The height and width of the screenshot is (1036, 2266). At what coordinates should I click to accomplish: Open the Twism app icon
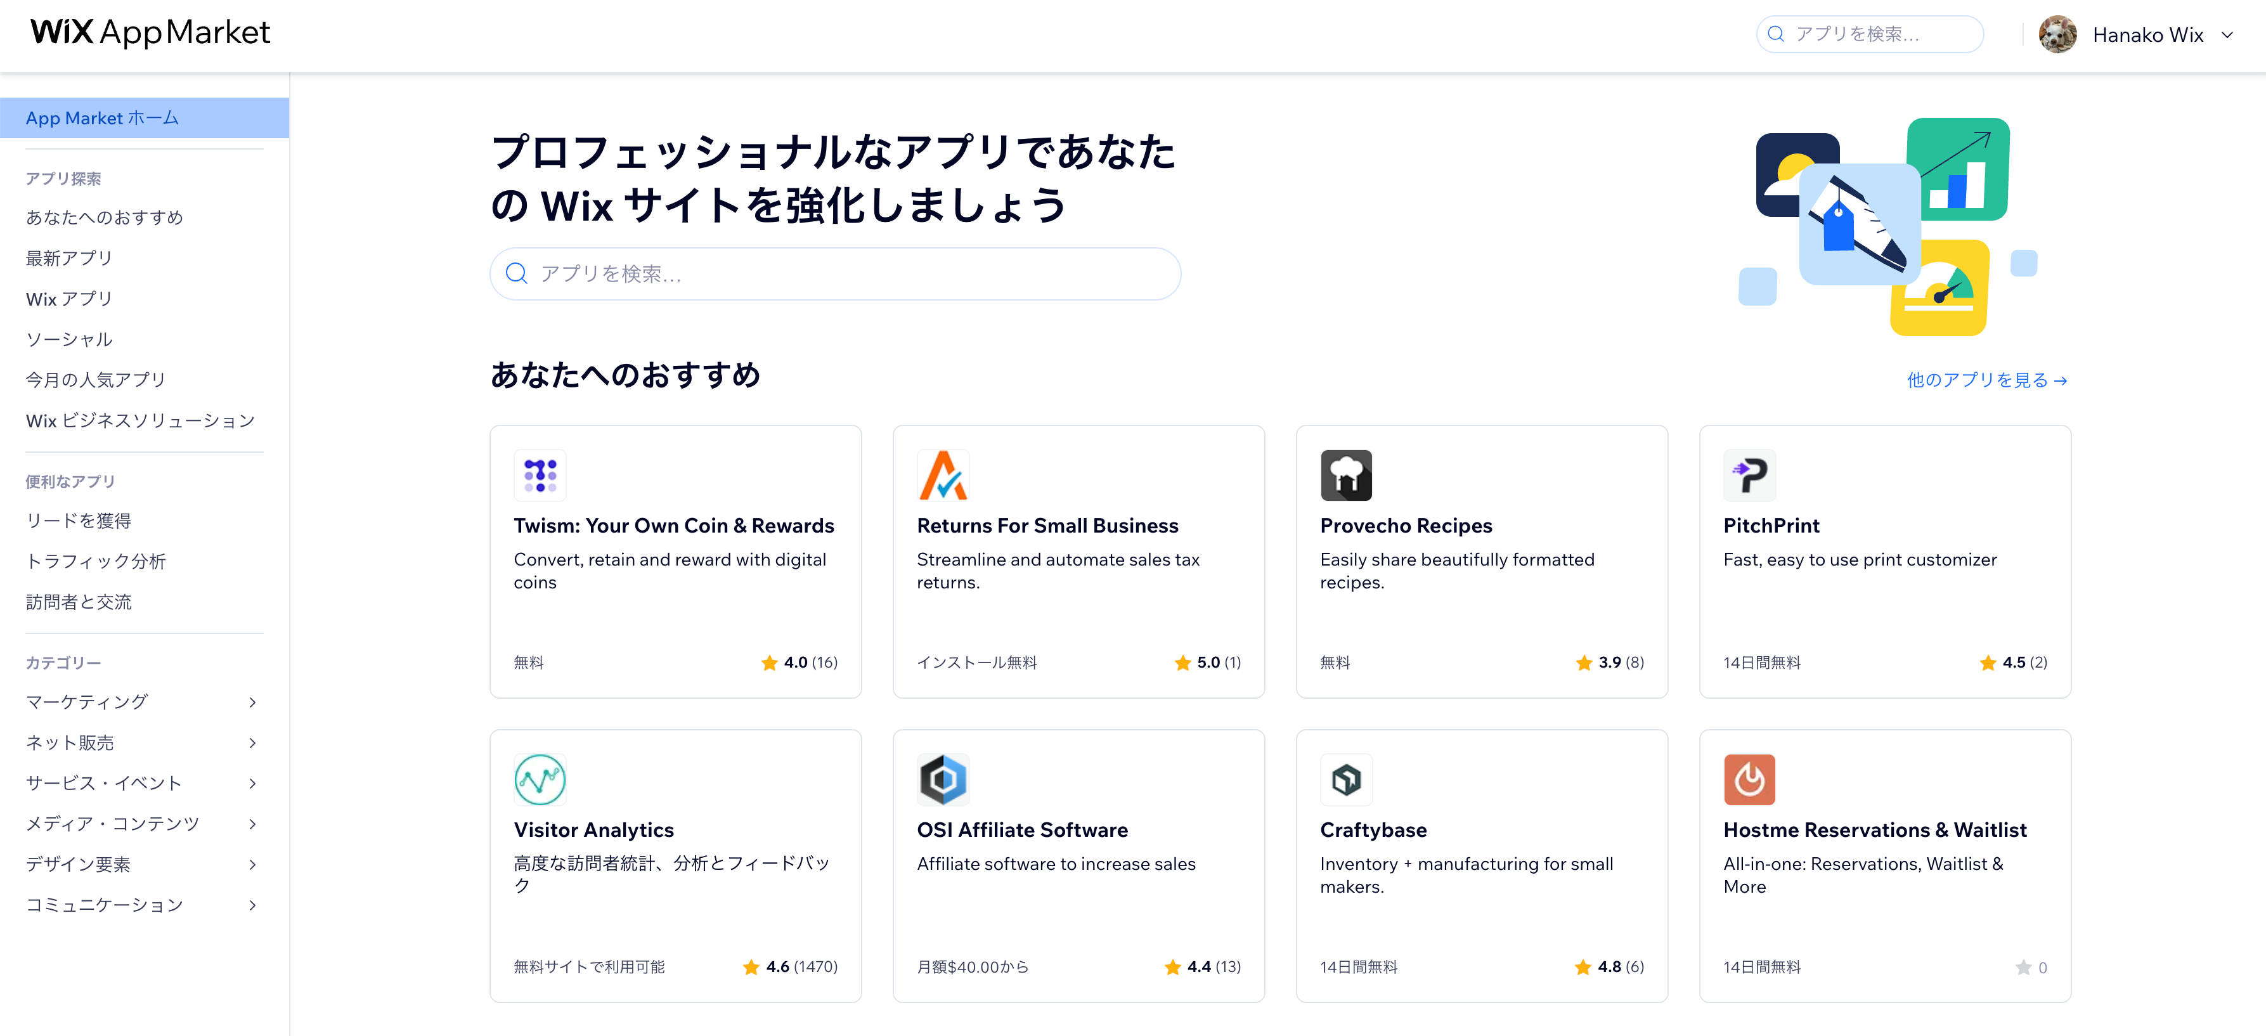539,475
